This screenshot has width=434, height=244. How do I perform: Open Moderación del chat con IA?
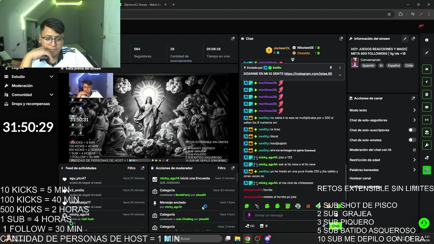[382, 150]
